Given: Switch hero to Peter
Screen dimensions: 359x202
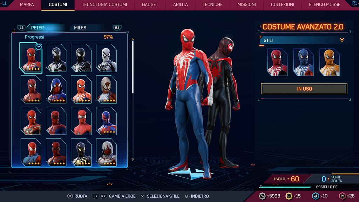Looking at the screenshot, I should pyautogui.click(x=37, y=28).
